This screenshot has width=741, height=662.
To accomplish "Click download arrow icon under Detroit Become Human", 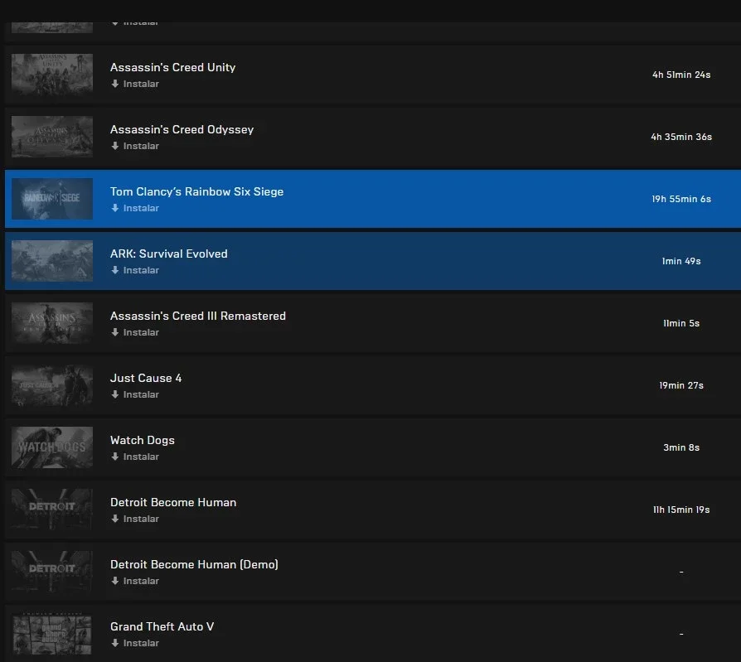I will (x=115, y=519).
